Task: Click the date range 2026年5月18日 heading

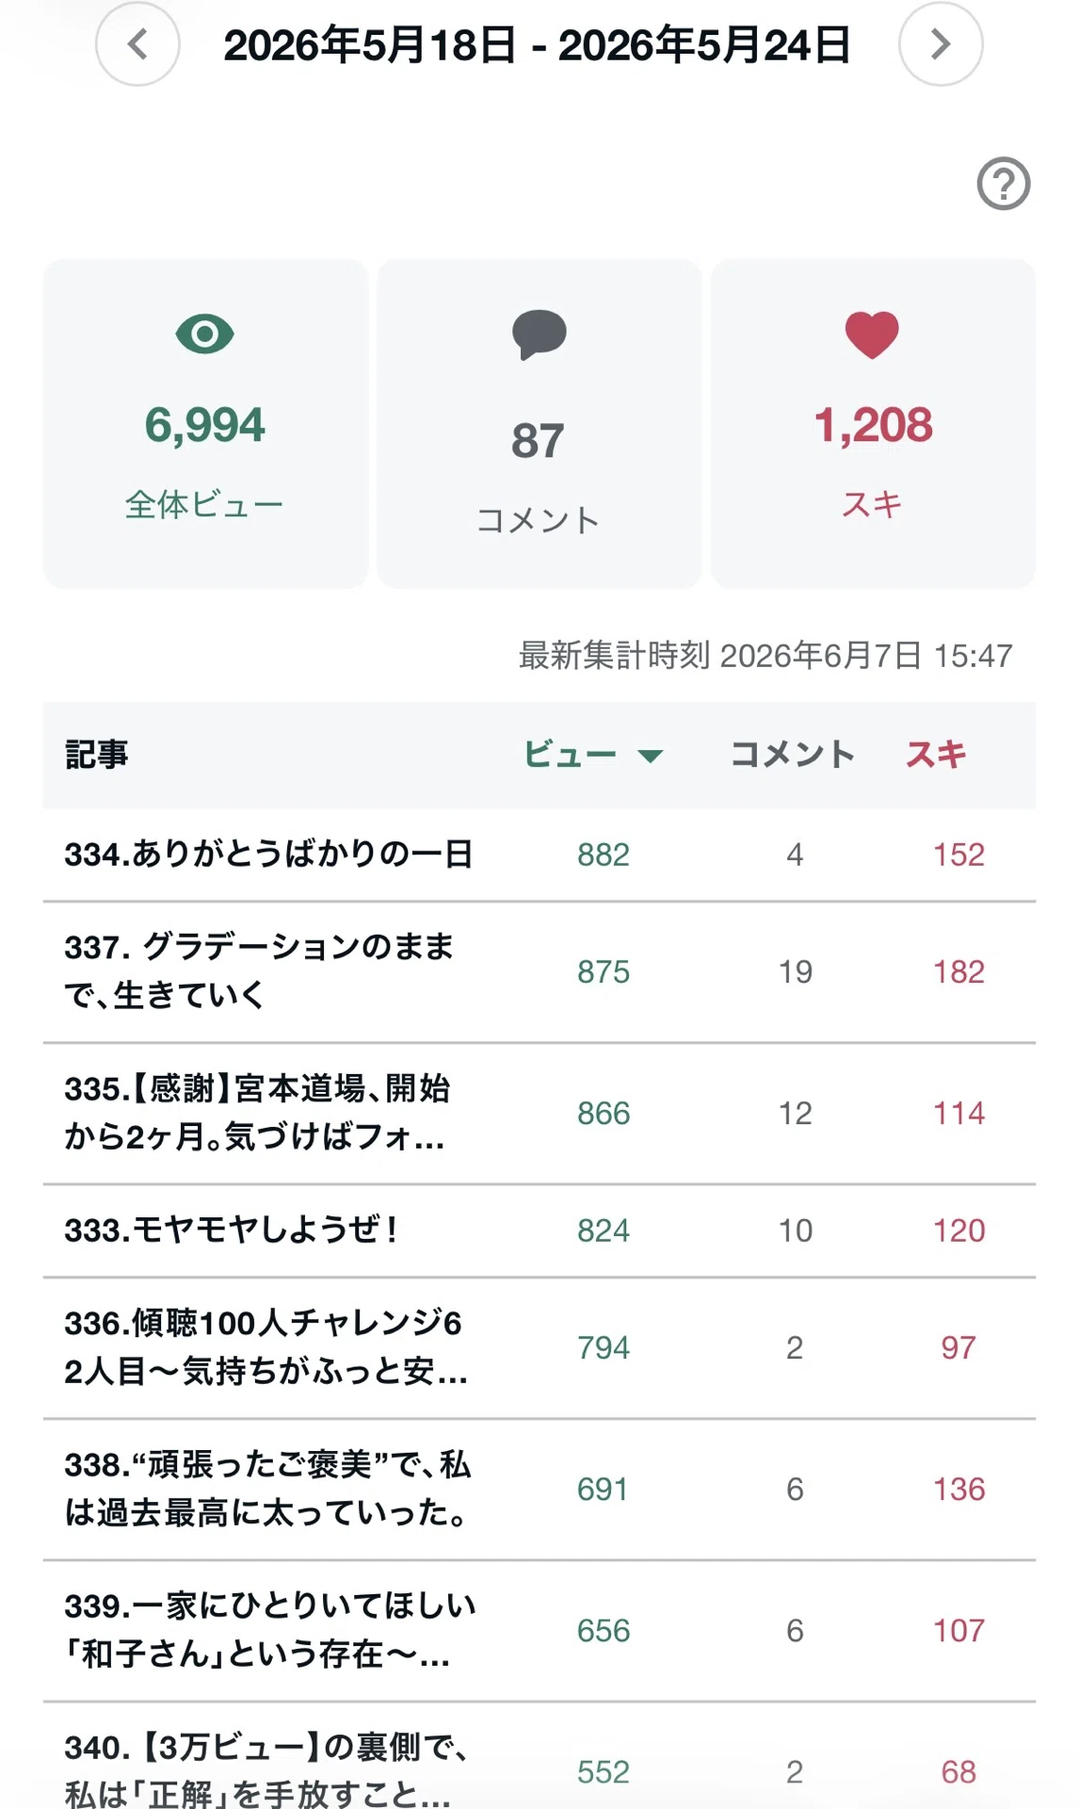Action: tap(537, 45)
